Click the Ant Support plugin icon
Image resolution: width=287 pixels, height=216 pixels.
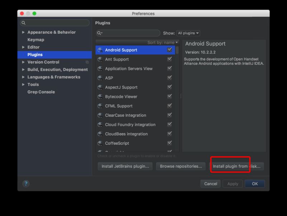(100, 59)
